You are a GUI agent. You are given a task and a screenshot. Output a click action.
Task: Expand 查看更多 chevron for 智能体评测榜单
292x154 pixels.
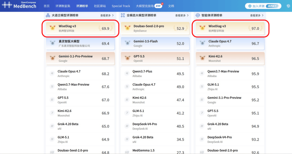click(263, 15)
